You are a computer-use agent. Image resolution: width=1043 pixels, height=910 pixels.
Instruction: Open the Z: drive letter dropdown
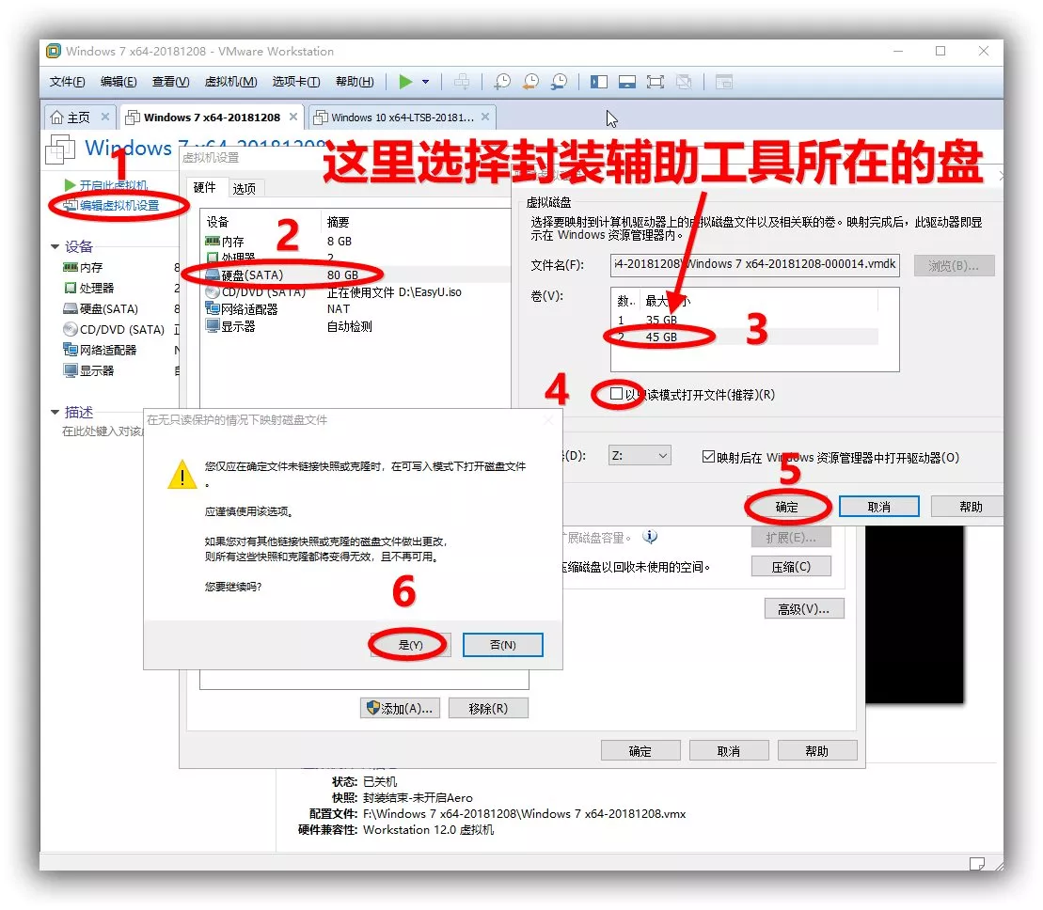(640, 455)
